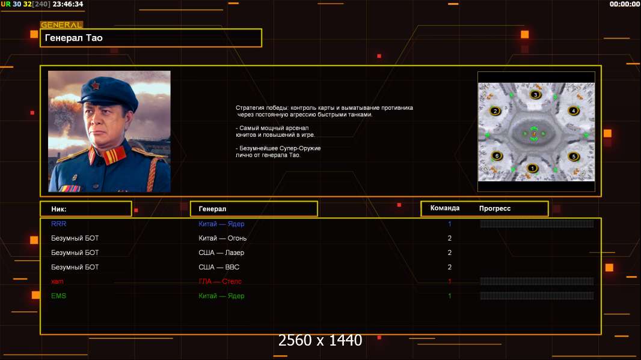Click the 'Генерал Тао' title field
Screen dimensions: 641x360
pyautogui.click(x=151, y=38)
